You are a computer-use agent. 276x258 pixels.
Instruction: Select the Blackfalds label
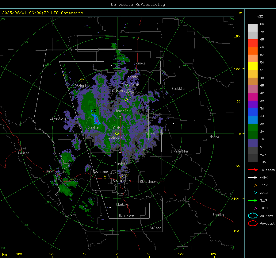point(130,85)
